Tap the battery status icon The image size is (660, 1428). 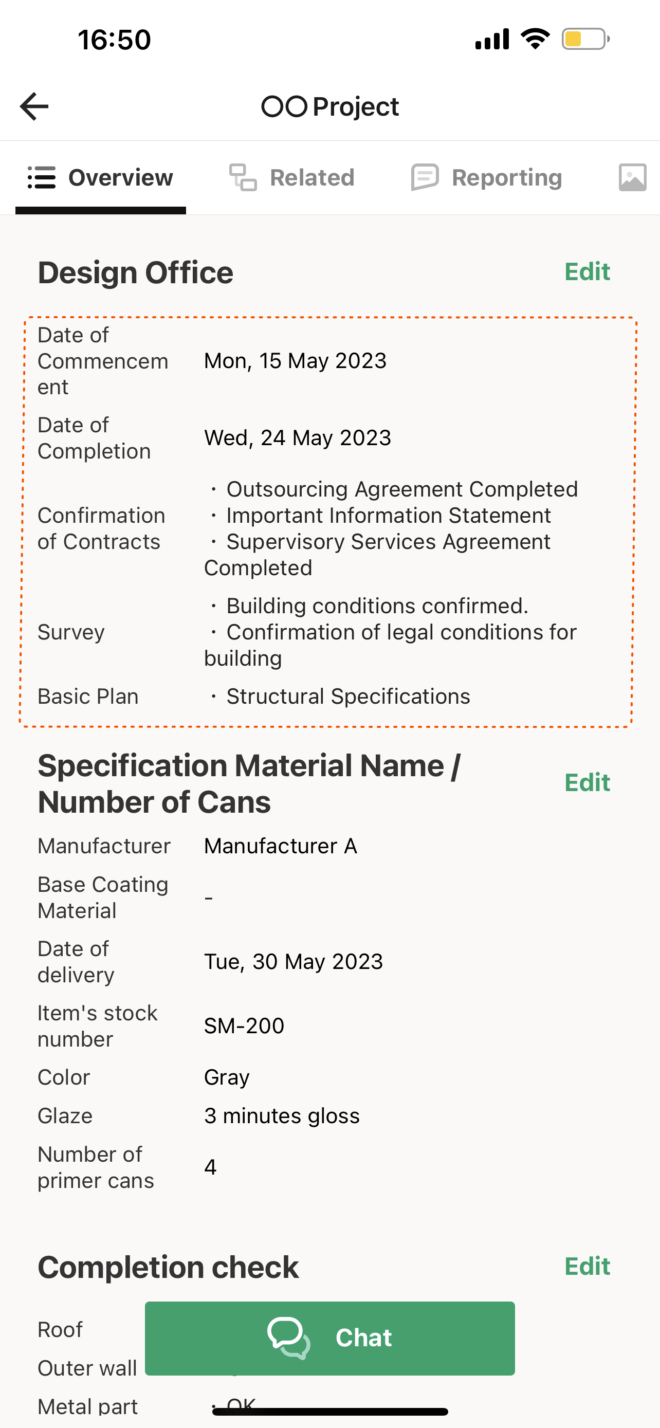click(x=585, y=40)
